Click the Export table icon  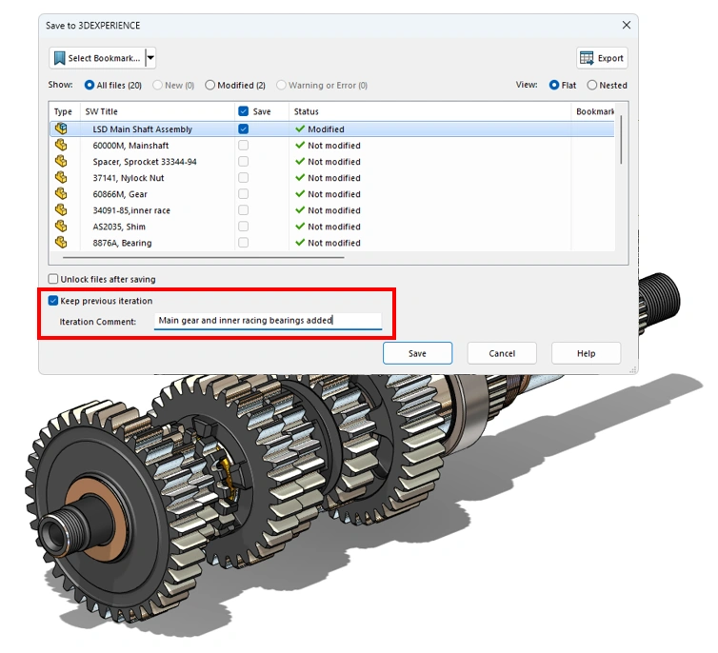pos(587,58)
